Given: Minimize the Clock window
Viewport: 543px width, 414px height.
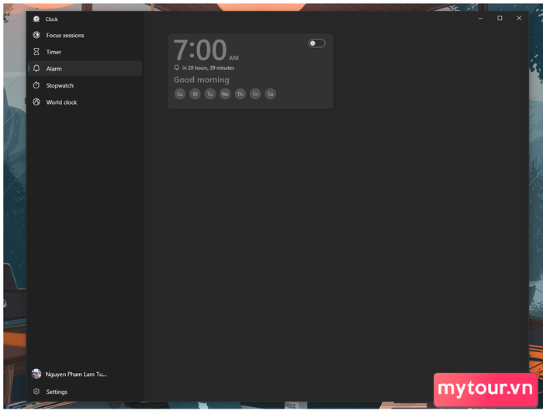Looking at the screenshot, I should [480, 18].
